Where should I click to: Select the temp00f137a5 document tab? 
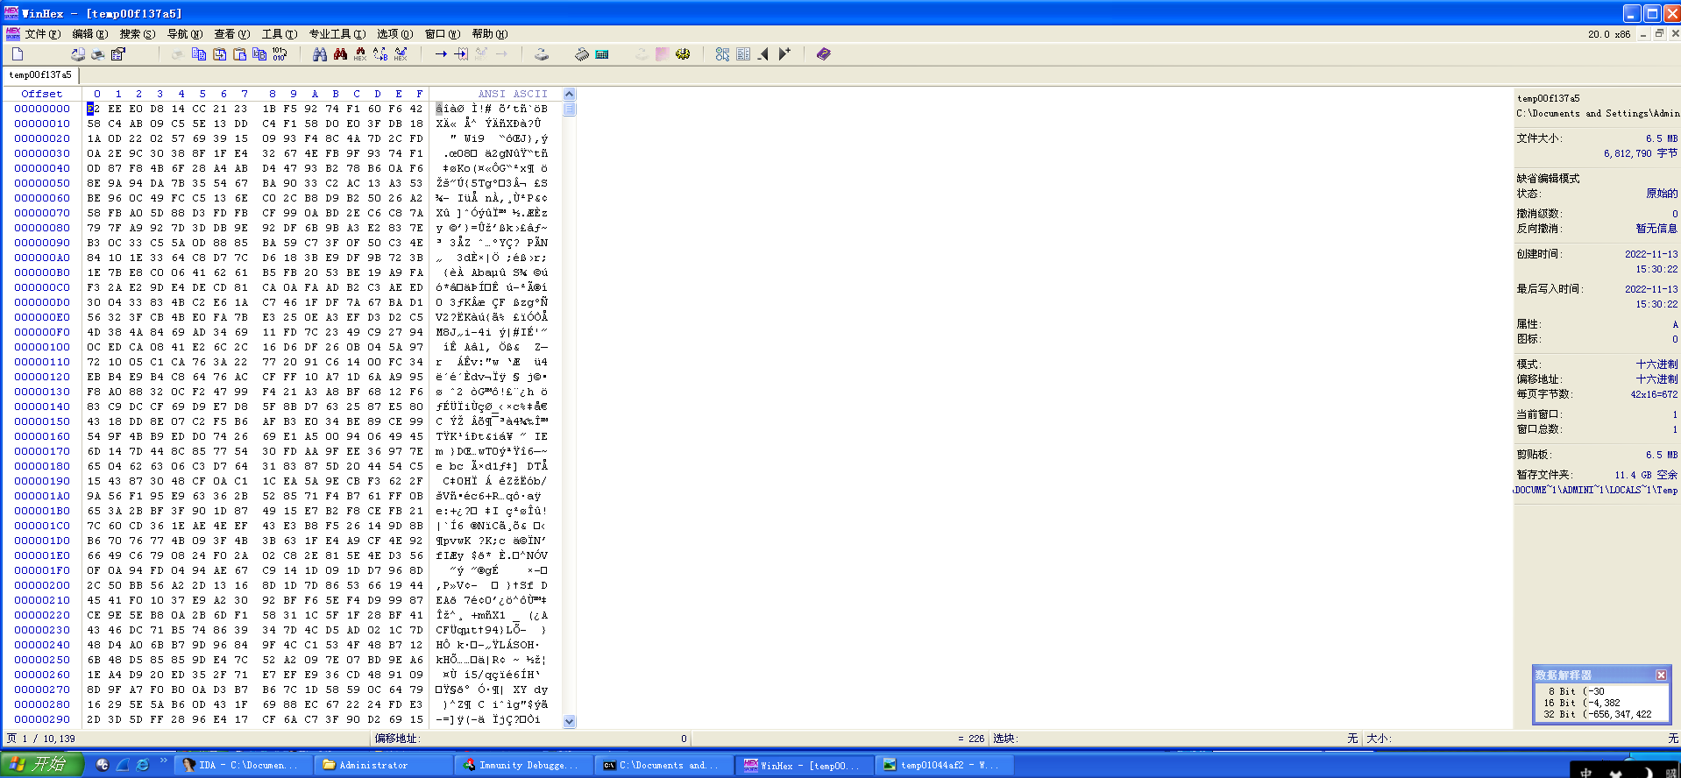click(x=40, y=75)
